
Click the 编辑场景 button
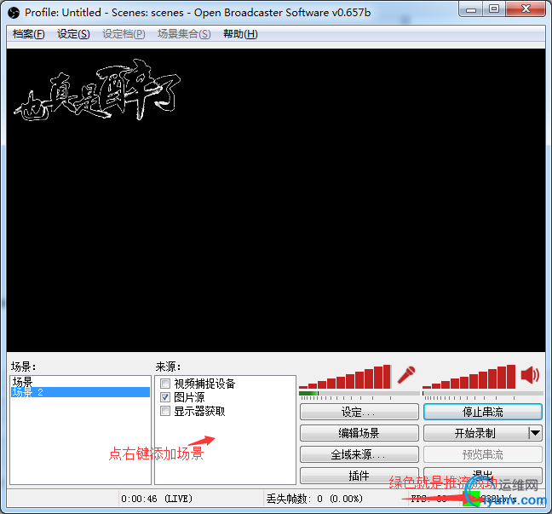pos(359,433)
